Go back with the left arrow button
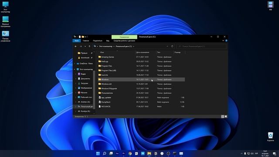 76,46
